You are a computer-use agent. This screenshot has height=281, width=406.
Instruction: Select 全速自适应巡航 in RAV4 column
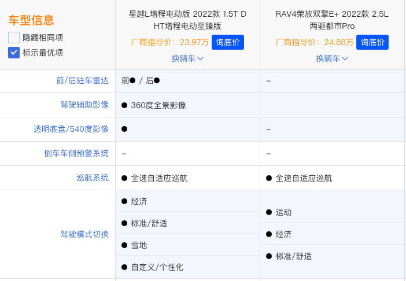(304, 178)
